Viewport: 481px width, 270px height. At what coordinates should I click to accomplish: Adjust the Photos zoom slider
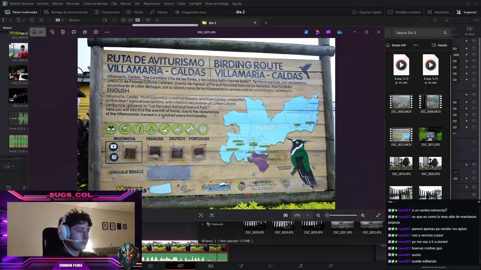[x=341, y=215]
